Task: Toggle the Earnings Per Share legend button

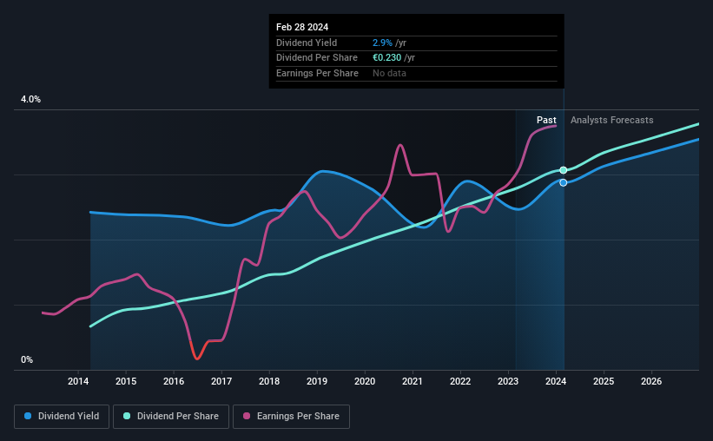Action: coord(291,417)
